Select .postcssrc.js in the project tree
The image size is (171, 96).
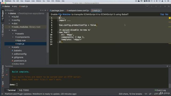[19, 61]
